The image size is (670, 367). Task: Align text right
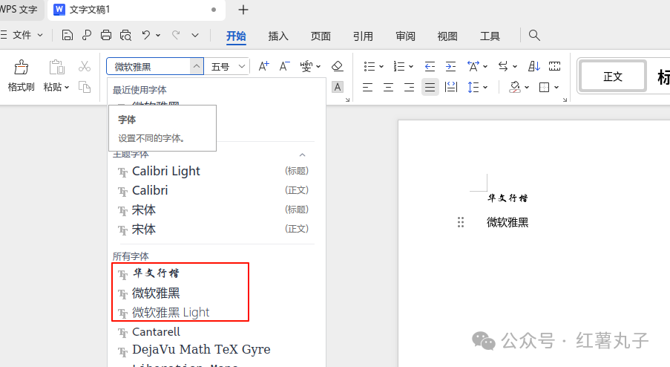(409, 87)
